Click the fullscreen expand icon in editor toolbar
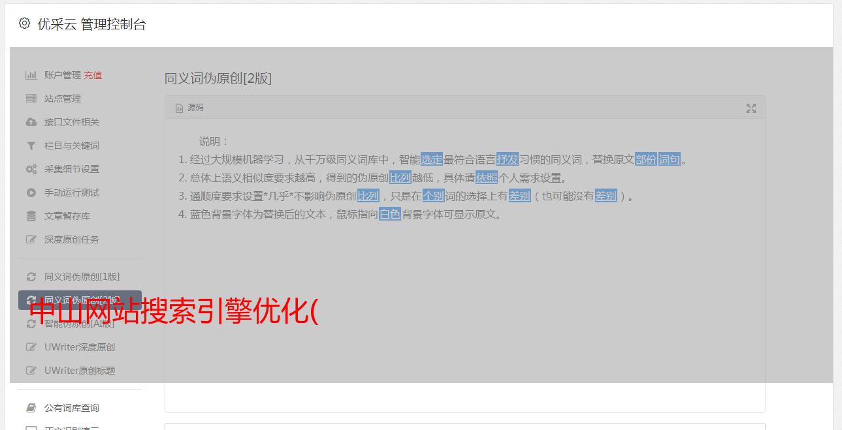842x430 pixels. point(751,108)
